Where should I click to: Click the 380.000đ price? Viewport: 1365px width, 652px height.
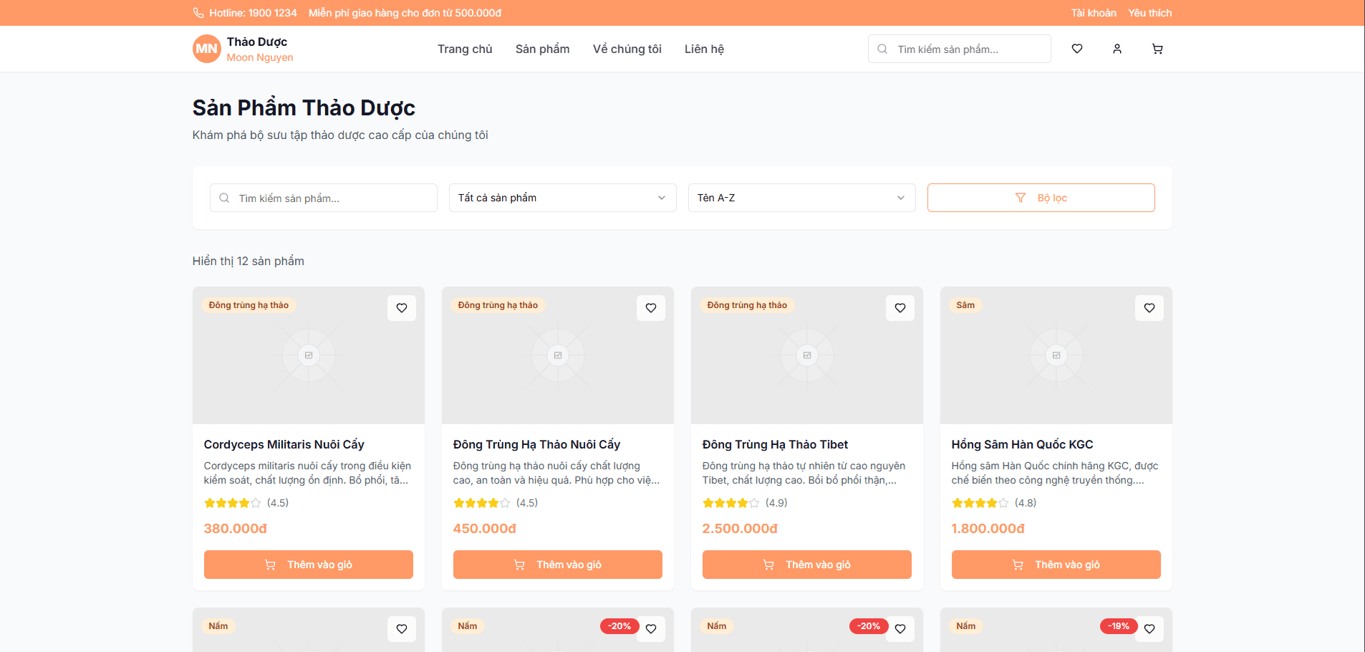point(236,529)
